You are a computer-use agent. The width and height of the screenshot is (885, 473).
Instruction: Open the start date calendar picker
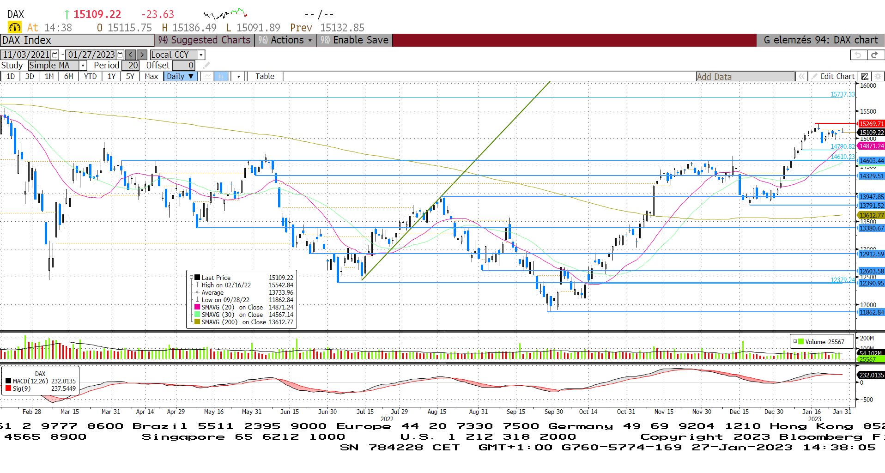point(55,55)
